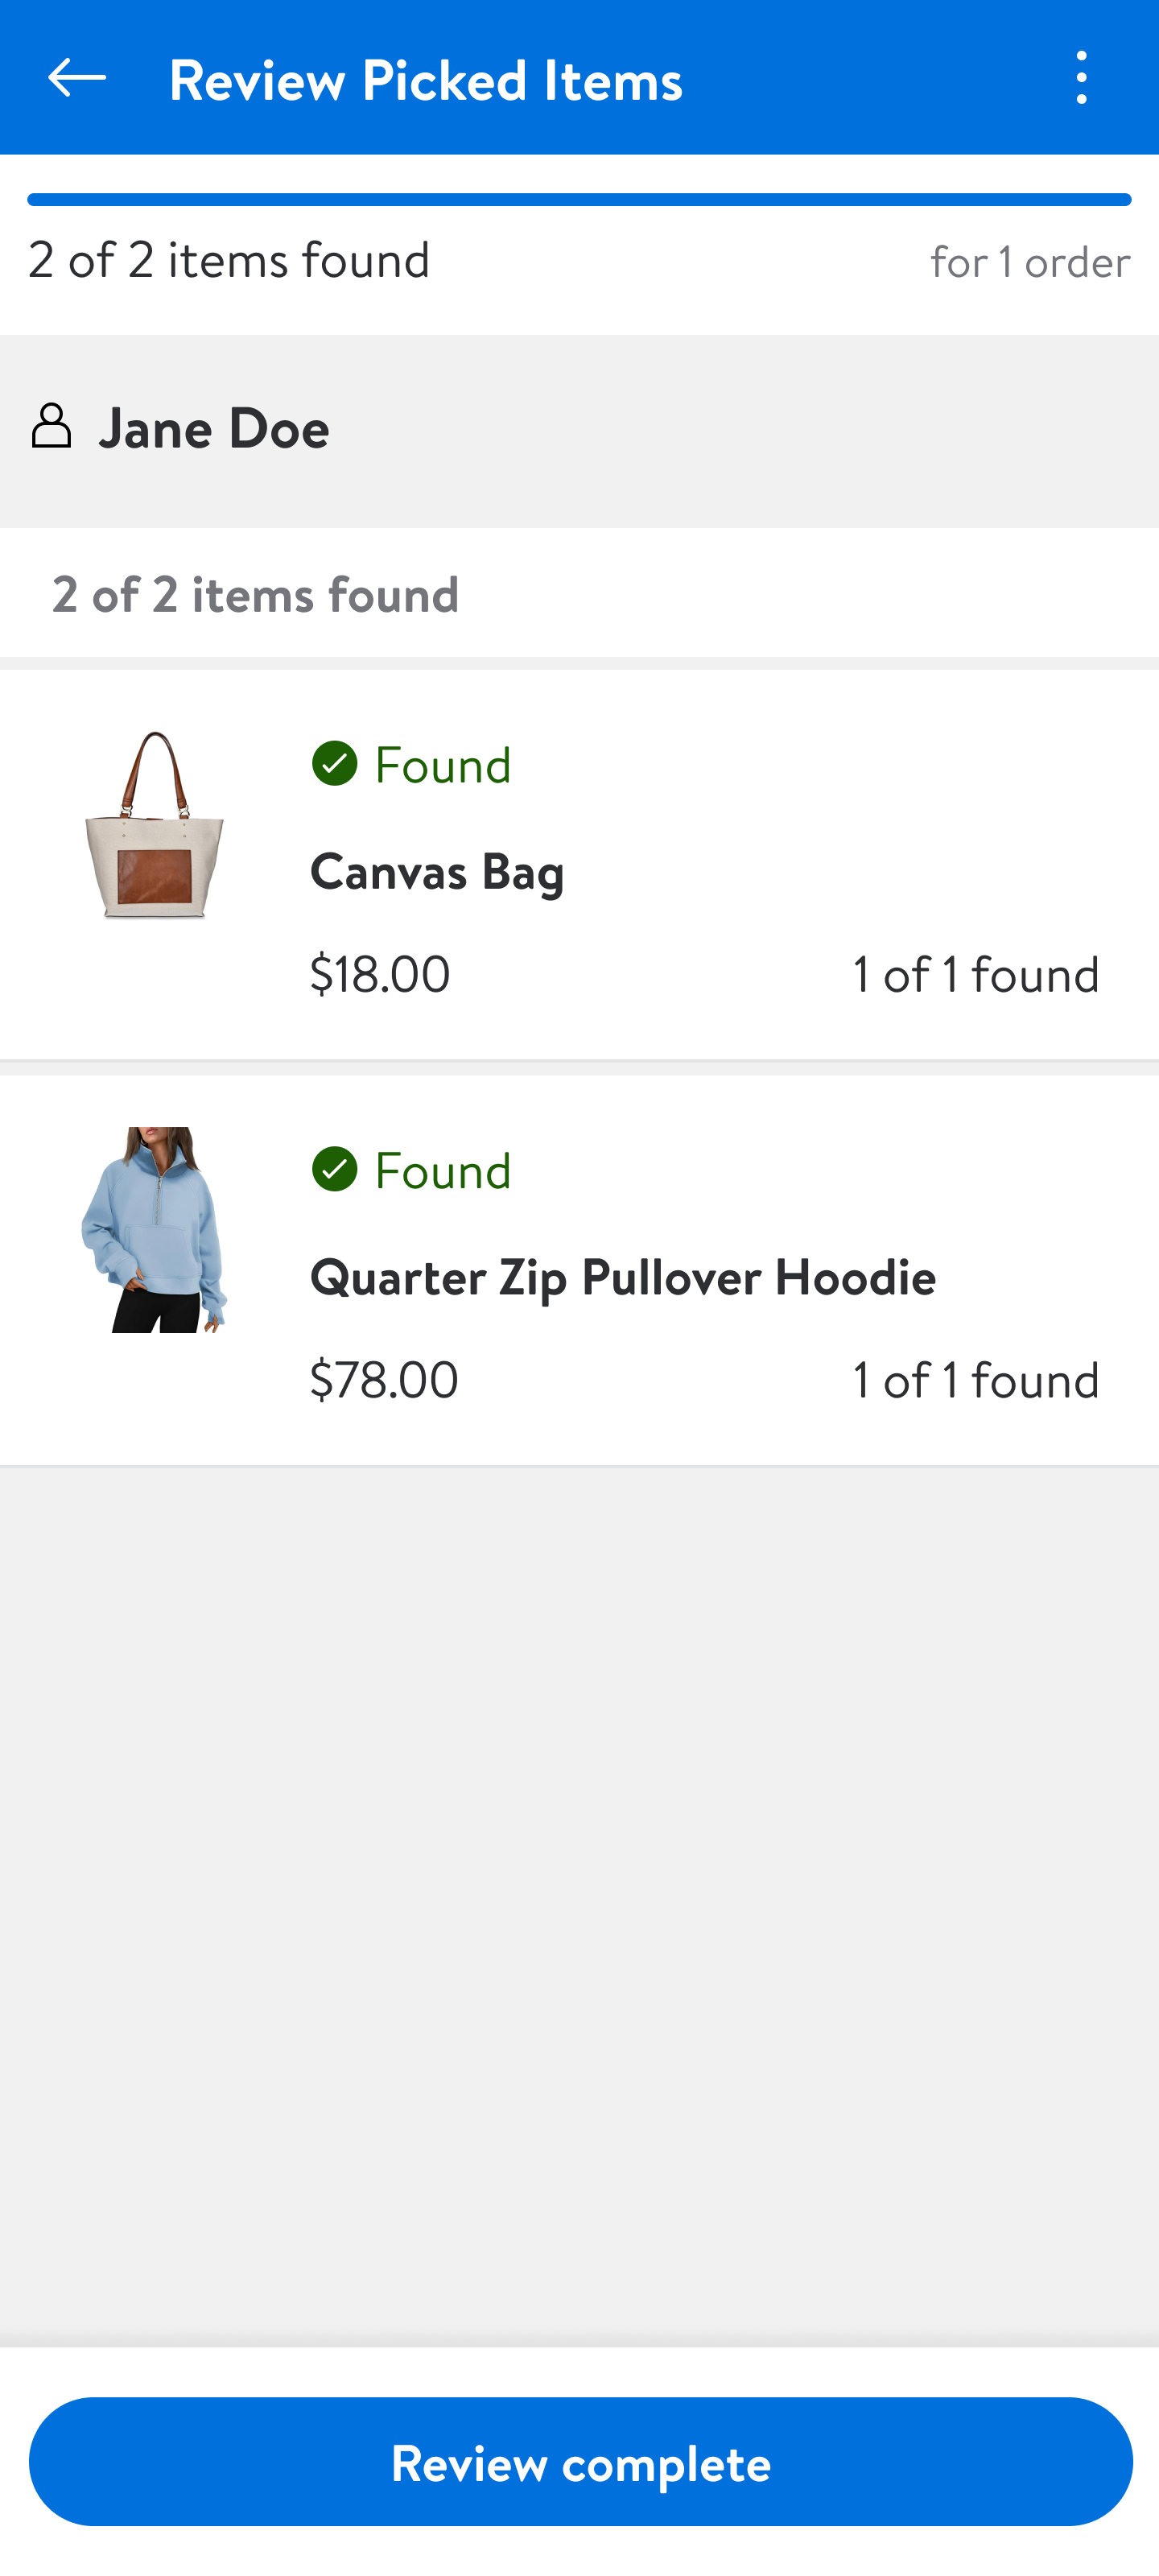Tap the $18.00 price
This screenshot has width=1159, height=2576.
(x=380, y=973)
